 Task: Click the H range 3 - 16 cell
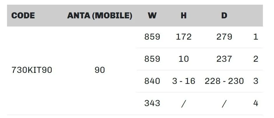(x=184, y=81)
